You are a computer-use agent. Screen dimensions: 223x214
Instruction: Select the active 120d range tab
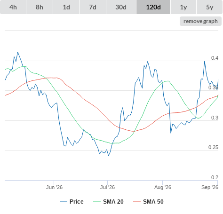point(153,7)
